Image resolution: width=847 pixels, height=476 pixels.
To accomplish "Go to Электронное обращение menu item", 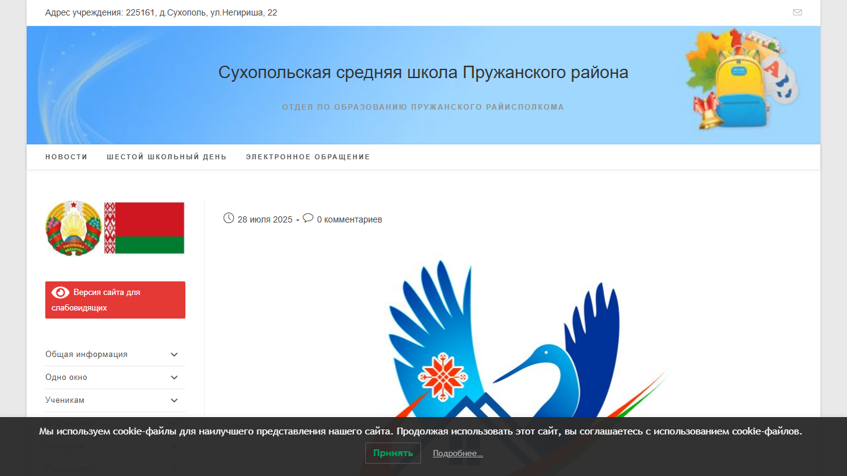I will pos(308,157).
